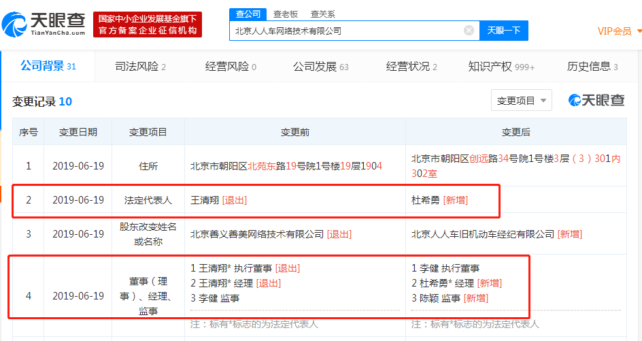
Task: Open VIP会员 dropdown arrow
Action: [639, 31]
